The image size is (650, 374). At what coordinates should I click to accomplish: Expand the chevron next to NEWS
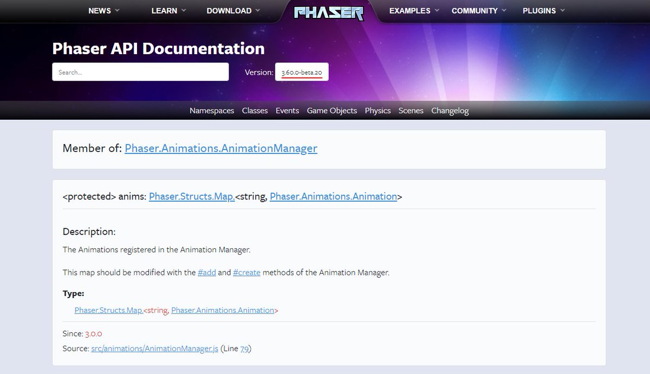[x=117, y=10]
